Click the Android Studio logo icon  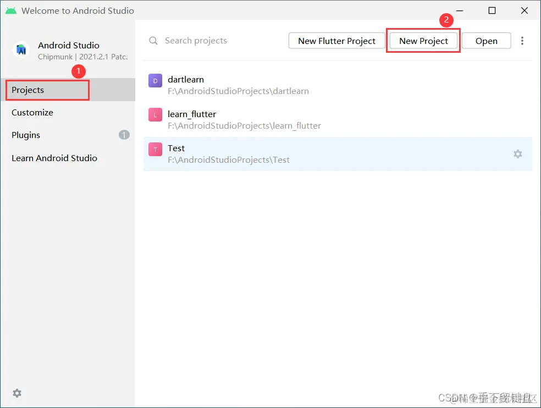(x=21, y=49)
